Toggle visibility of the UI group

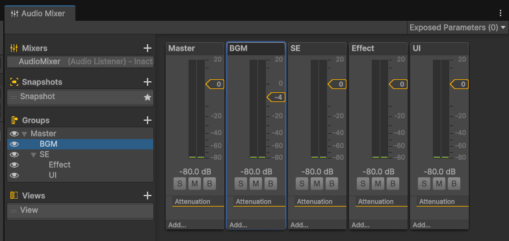pos(14,175)
